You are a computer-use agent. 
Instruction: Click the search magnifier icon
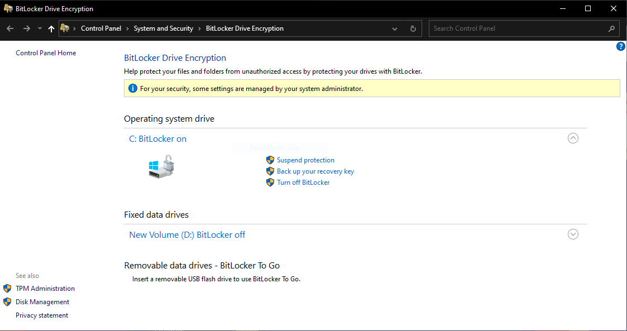pyautogui.click(x=611, y=29)
